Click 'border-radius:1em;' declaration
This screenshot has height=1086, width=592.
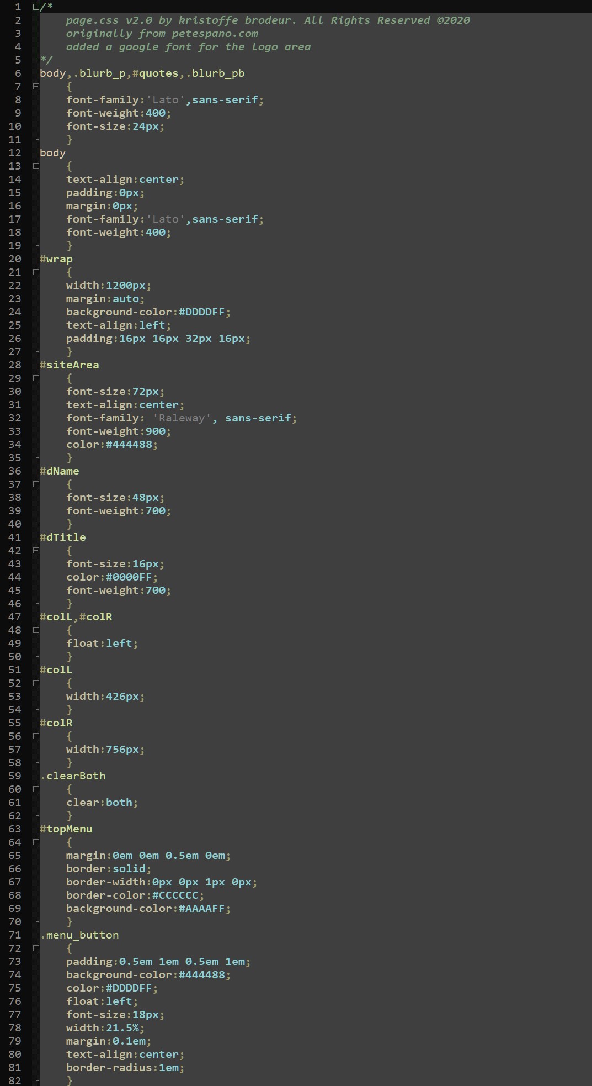pyautogui.click(x=125, y=1068)
